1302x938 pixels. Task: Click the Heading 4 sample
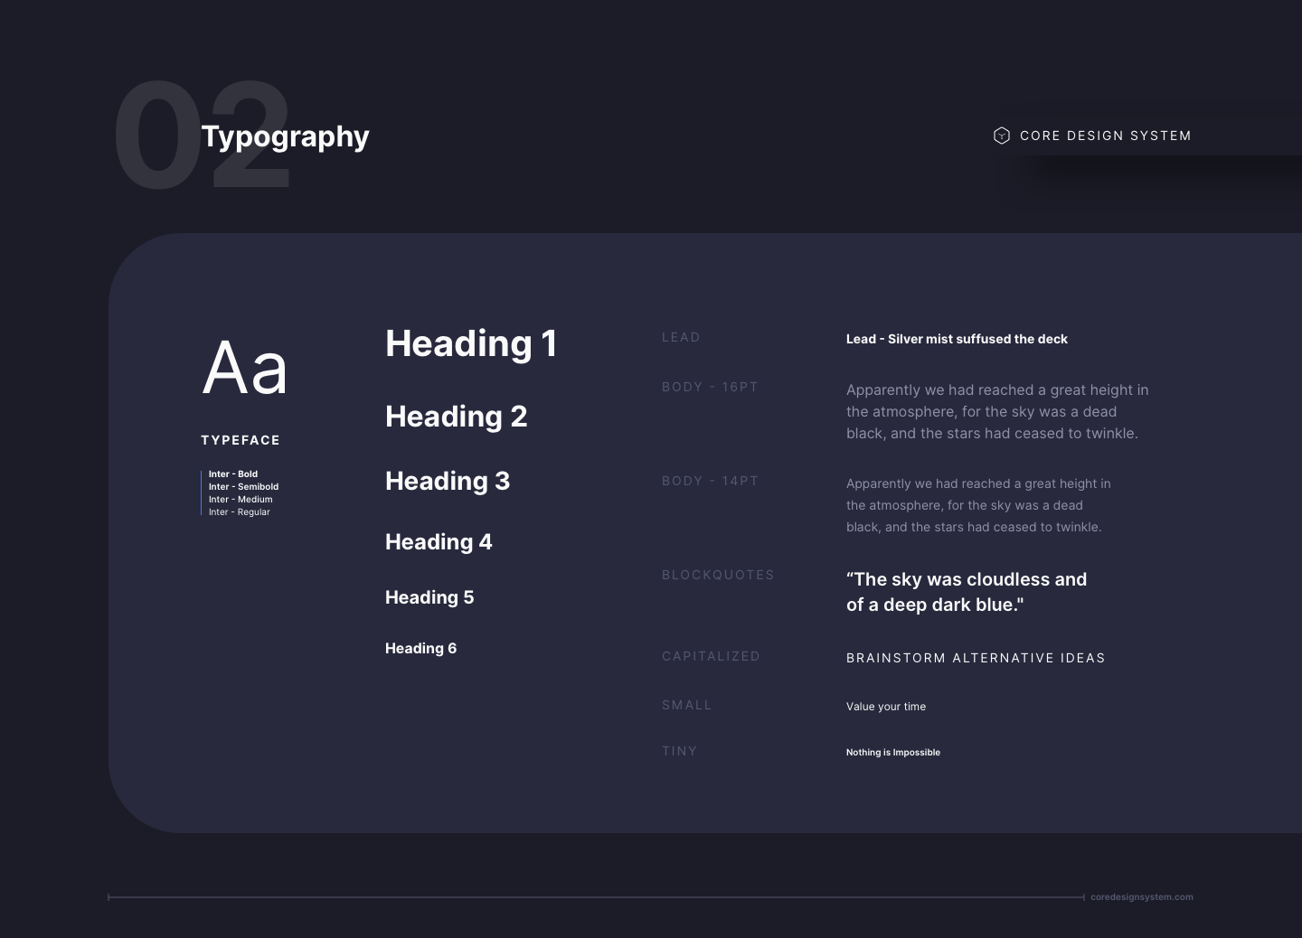439,542
